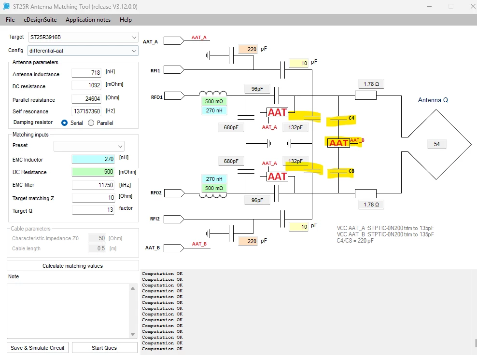Click the AAT_A port connector shape
The image size is (477, 355).
click(x=174, y=41)
